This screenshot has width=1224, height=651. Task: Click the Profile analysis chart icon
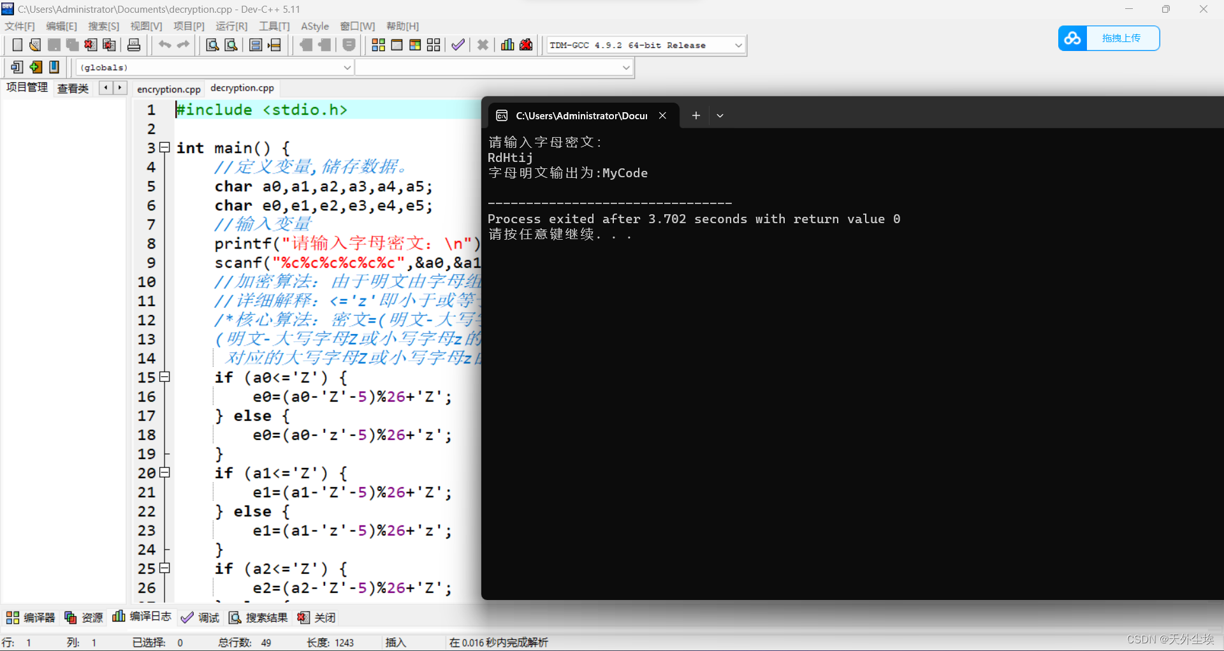tap(507, 45)
